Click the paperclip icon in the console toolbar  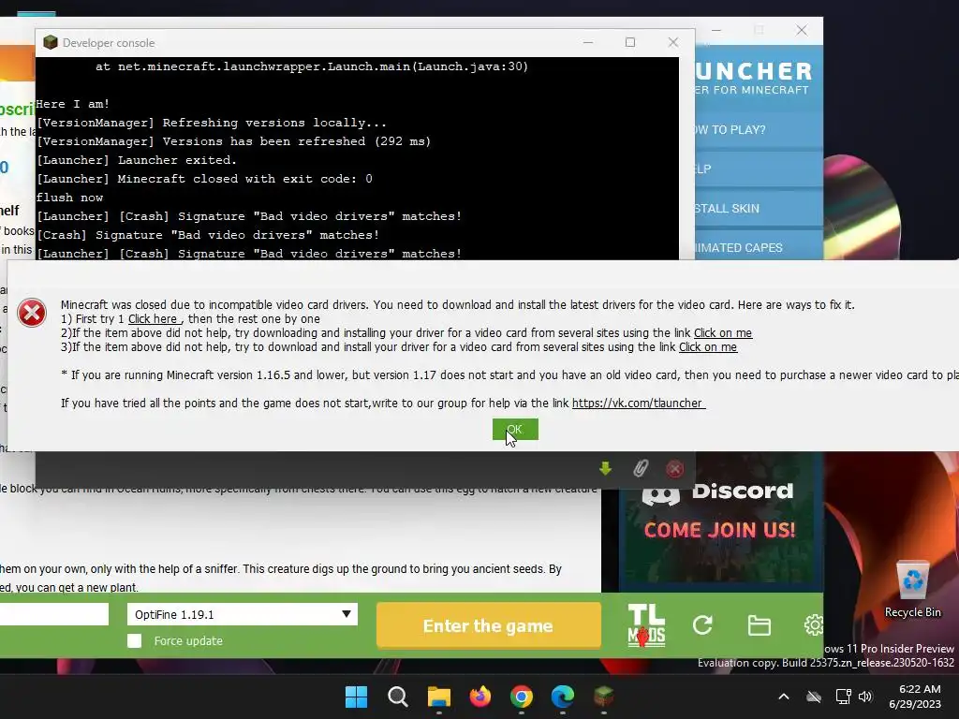[x=641, y=468]
